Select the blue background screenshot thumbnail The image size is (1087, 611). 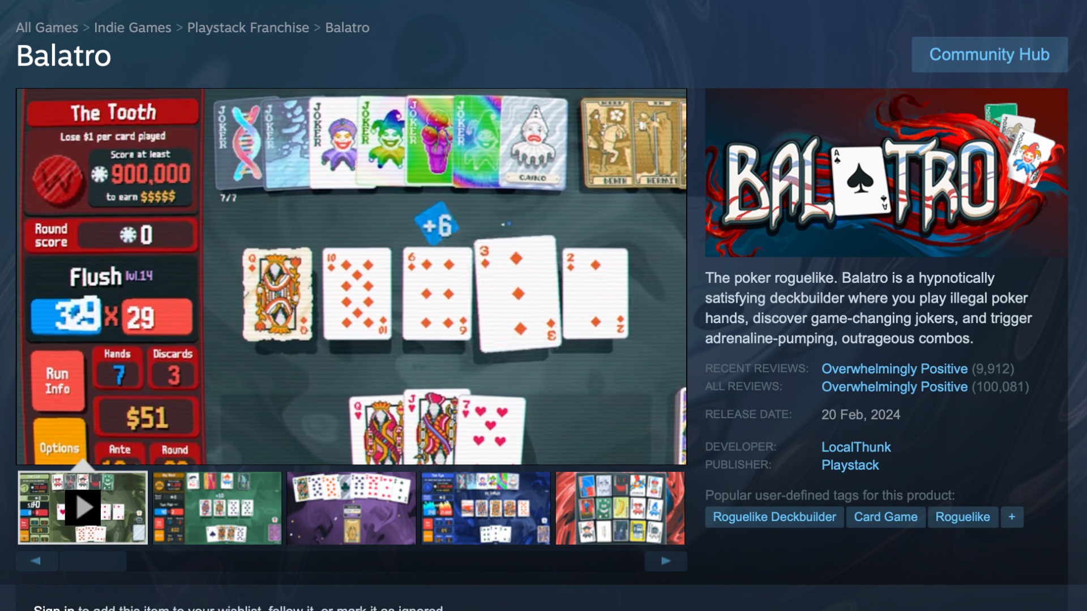[x=486, y=507]
